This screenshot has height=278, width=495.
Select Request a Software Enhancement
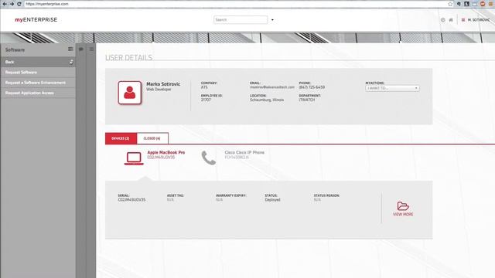click(38, 83)
